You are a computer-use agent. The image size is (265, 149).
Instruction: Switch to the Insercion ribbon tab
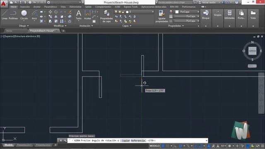click(x=25, y=7)
